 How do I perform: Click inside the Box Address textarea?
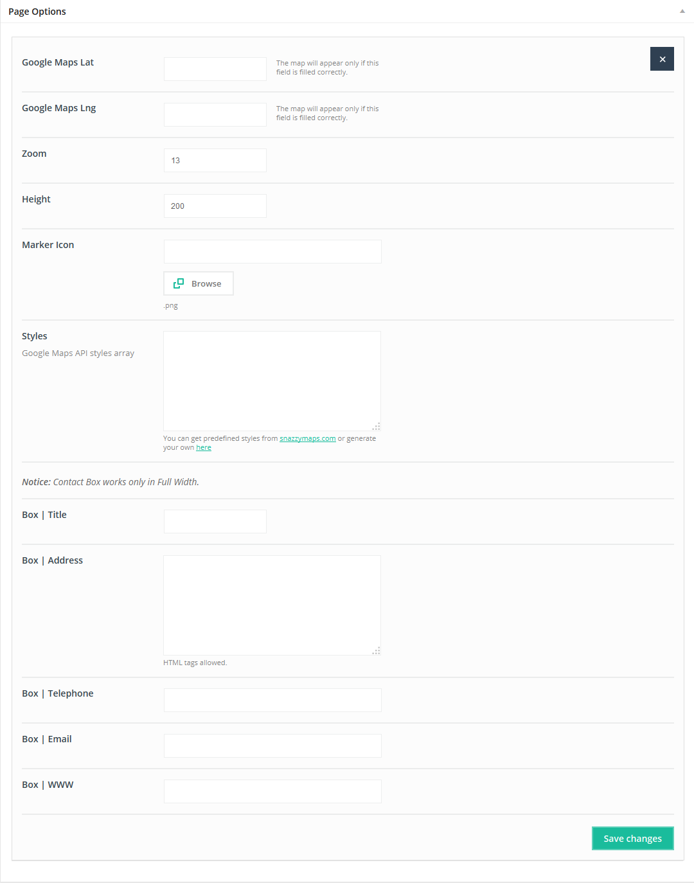point(272,605)
